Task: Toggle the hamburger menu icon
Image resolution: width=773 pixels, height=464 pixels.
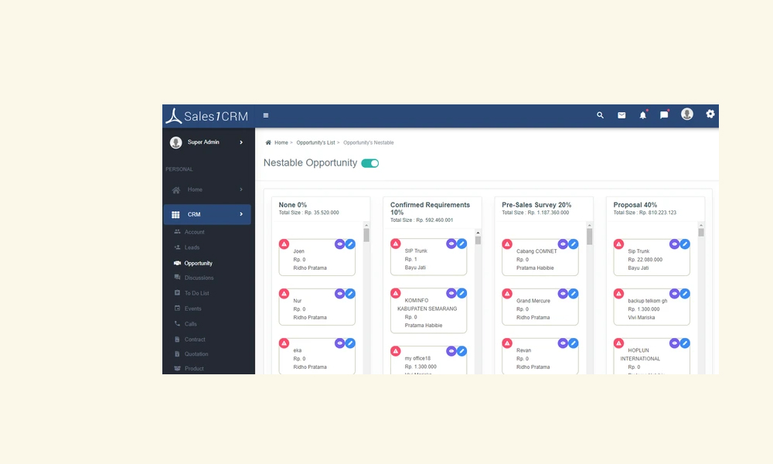Action: (x=266, y=115)
